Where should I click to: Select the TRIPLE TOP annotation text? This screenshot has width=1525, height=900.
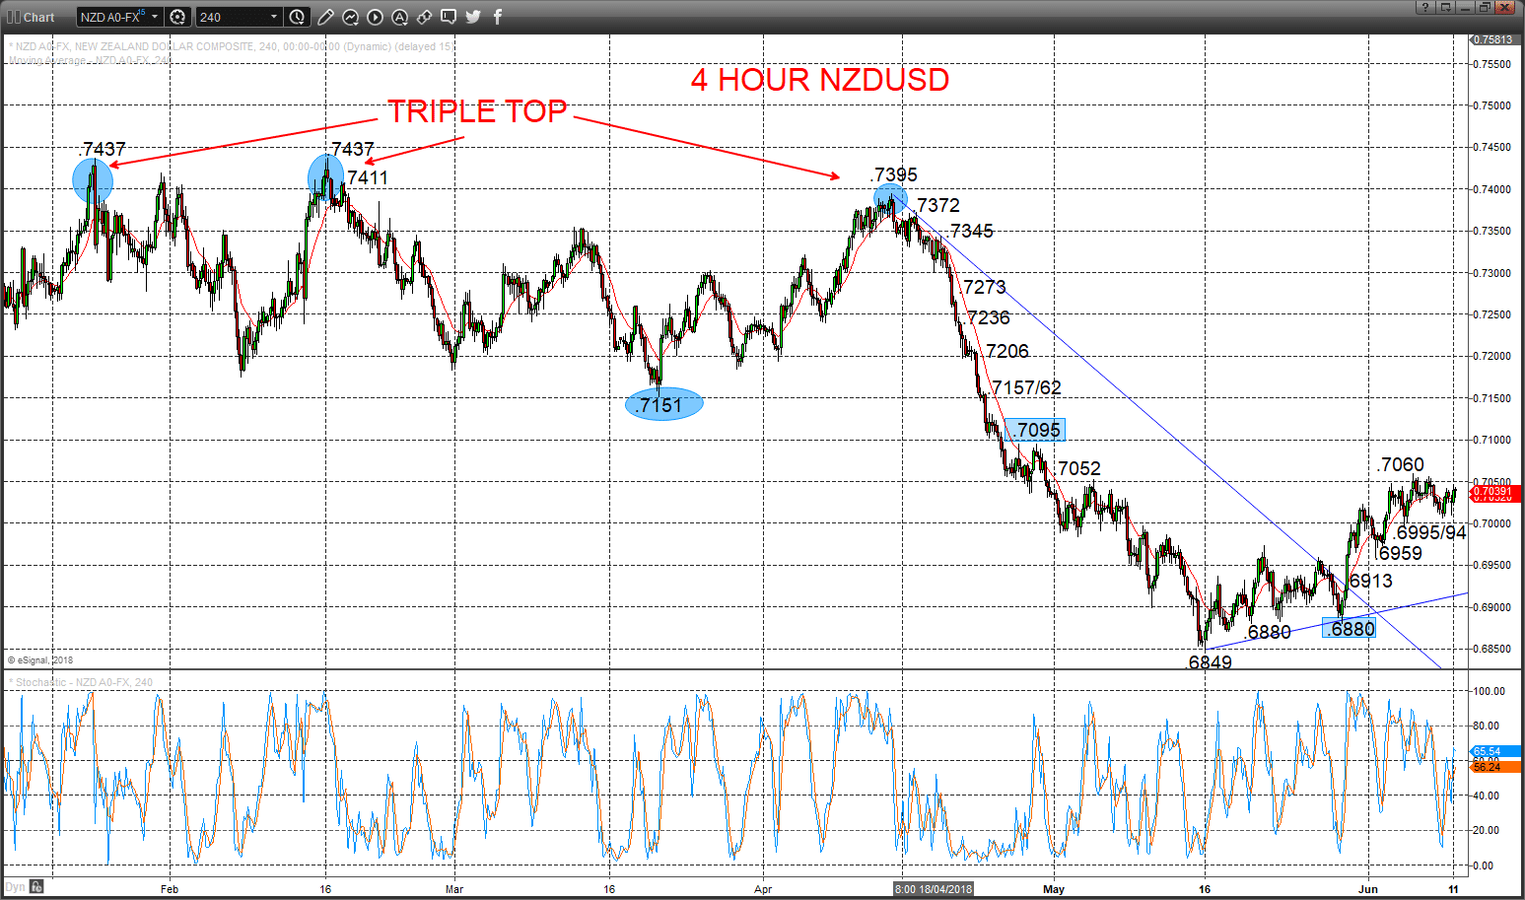click(x=477, y=111)
